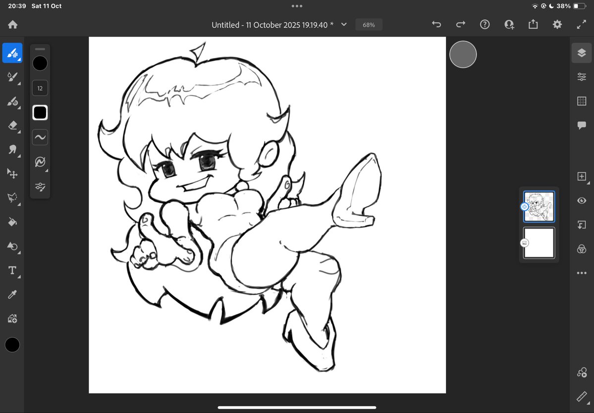Open the Share and export menu
Viewport: 594px width, 413px height.
point(533,25)
